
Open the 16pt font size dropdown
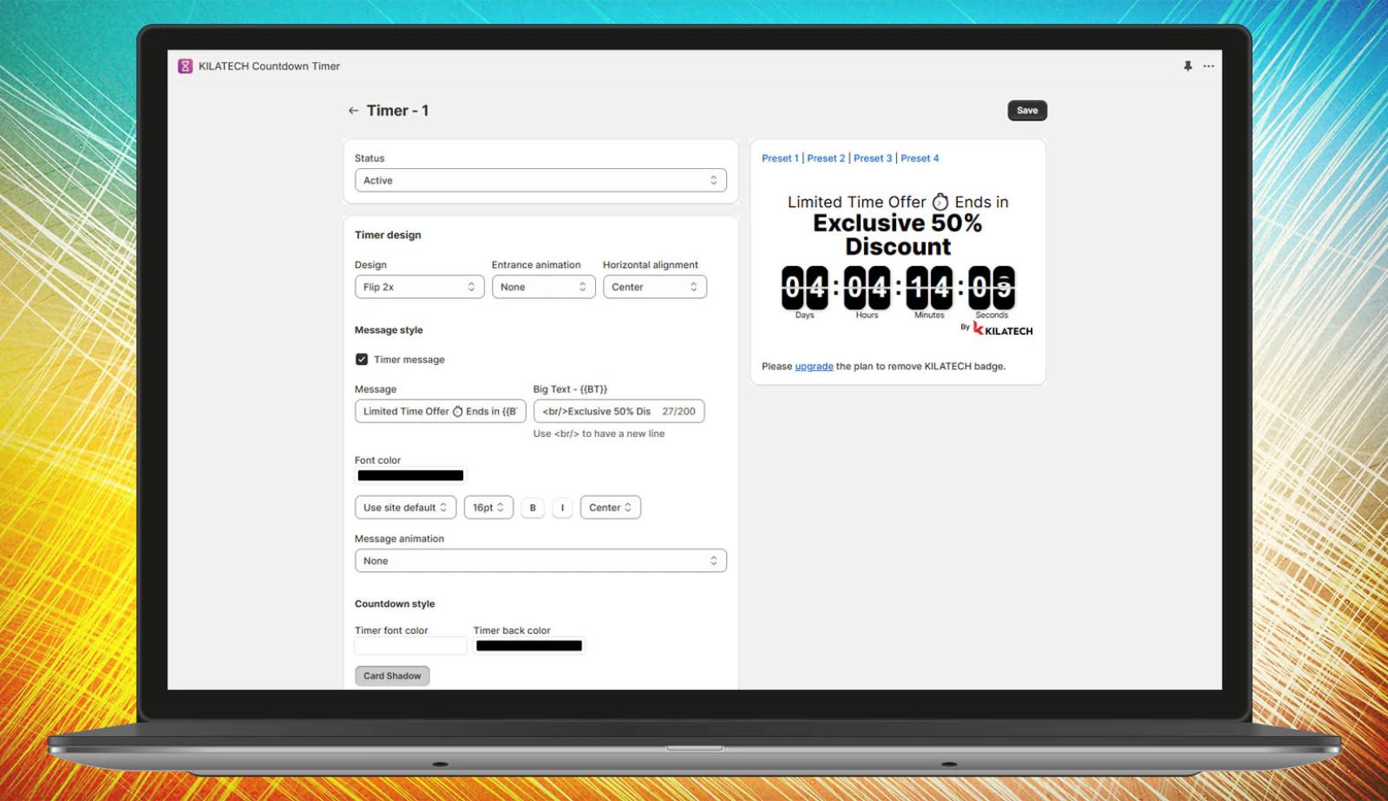(488, 507)
